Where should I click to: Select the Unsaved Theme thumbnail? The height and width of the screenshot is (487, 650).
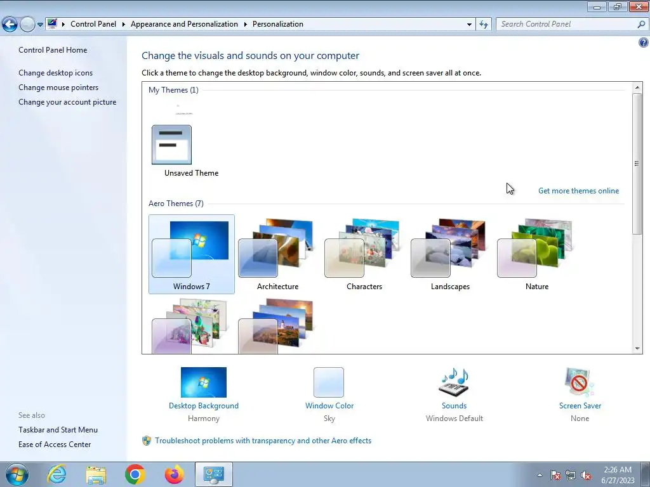click(171, 145)
